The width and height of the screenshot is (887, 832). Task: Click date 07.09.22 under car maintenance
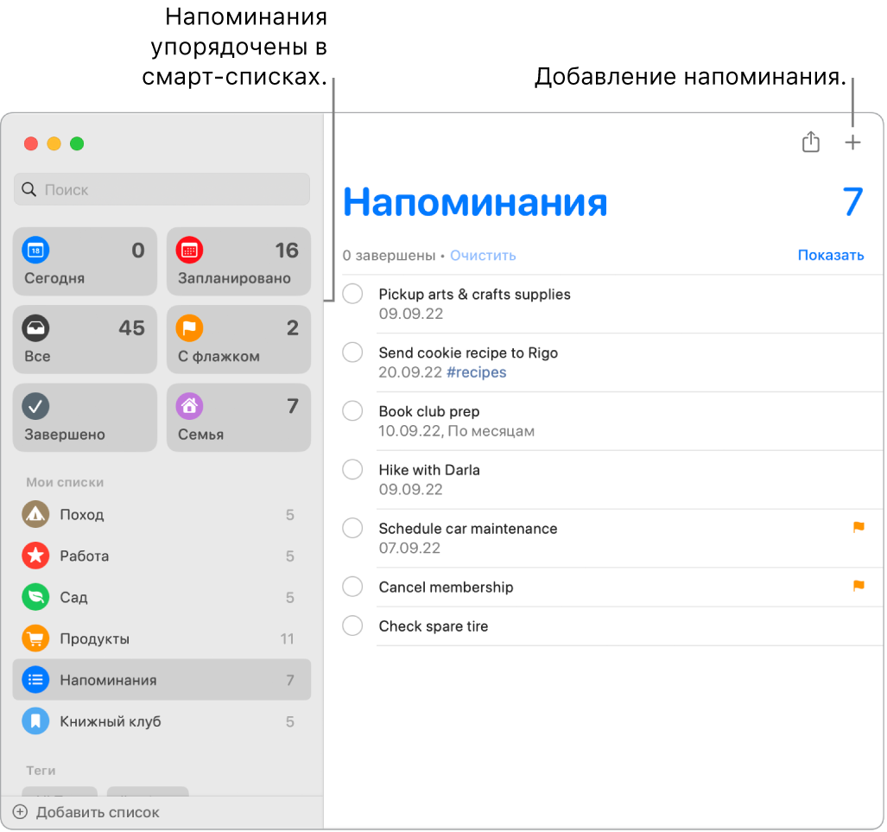(x=409, y=548)
